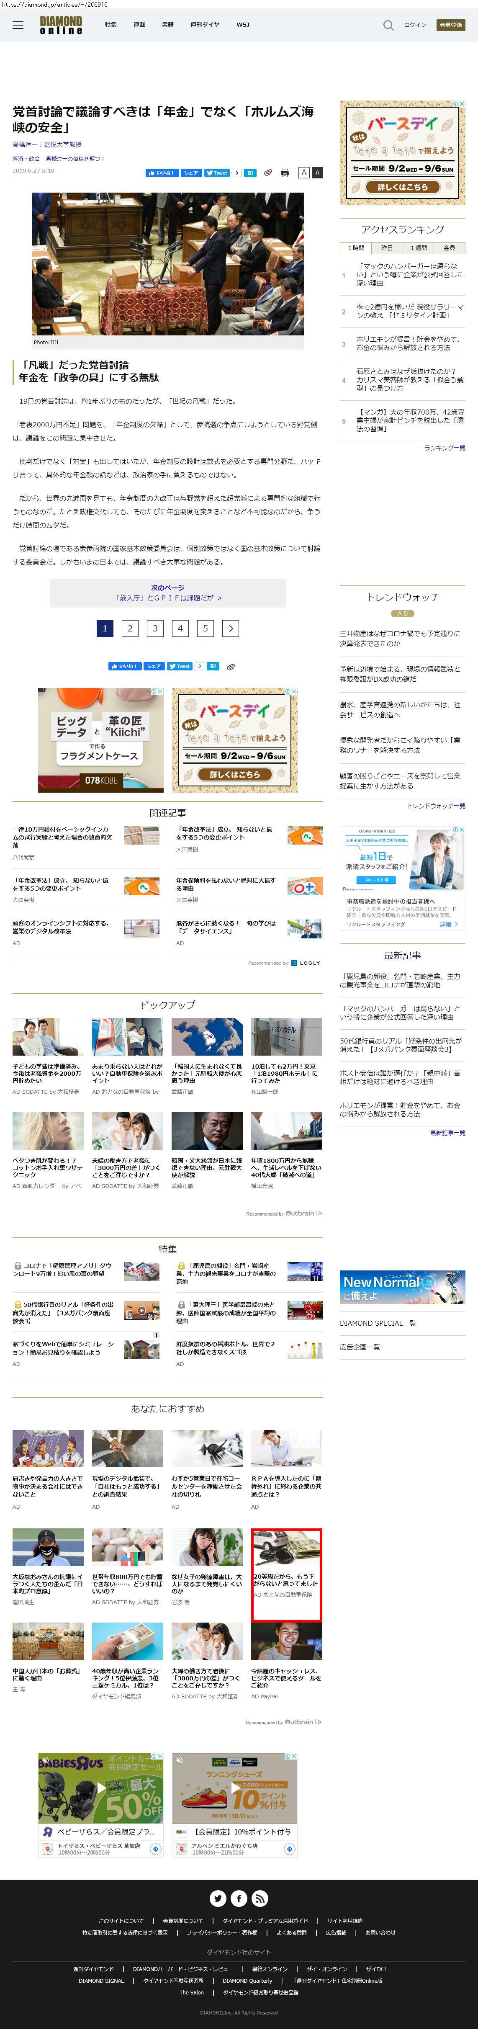478x2043 pixels.
Task: Open the Diet debate article photo
Action: pyautogui.click(x=167, y=264)
